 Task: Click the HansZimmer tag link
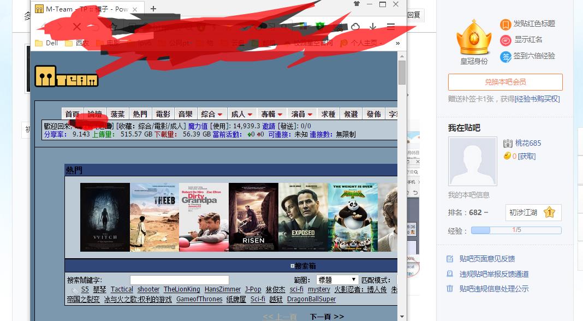(x=223, y=289)
